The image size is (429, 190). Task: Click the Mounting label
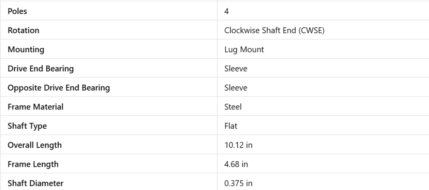click(25, 49)
